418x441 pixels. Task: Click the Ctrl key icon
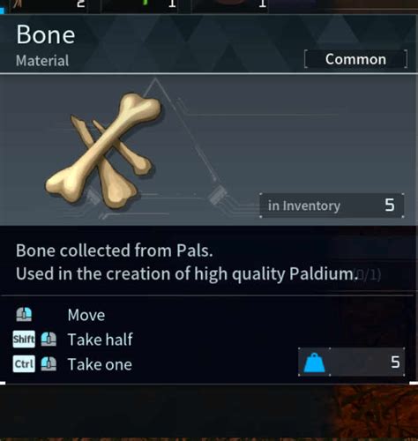(24, 364)
